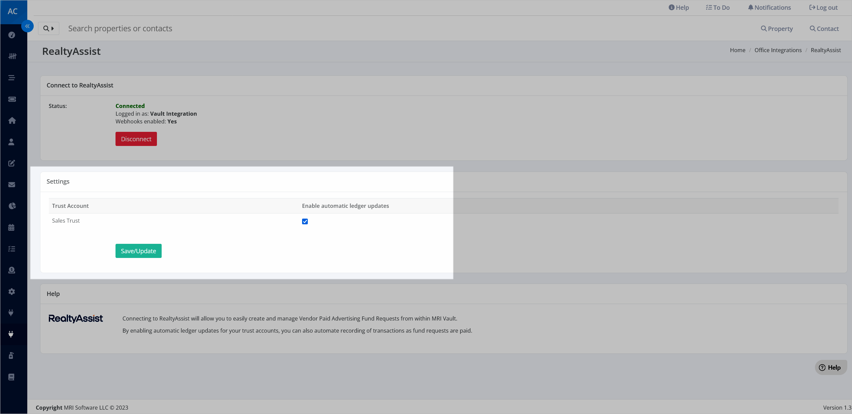Click the tally marks icon in sidebar
This screenshot has height=414, width=852.
(x=12, y=56)
